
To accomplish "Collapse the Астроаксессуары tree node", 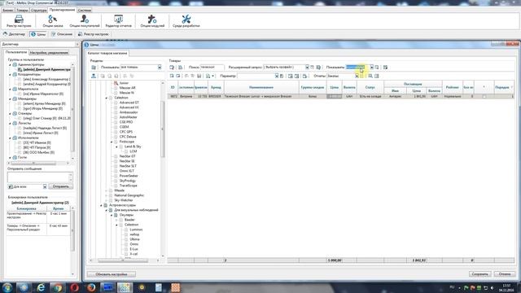I will point(101,205).
